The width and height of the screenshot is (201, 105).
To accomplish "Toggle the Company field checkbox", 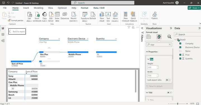I will pos(180,44).
